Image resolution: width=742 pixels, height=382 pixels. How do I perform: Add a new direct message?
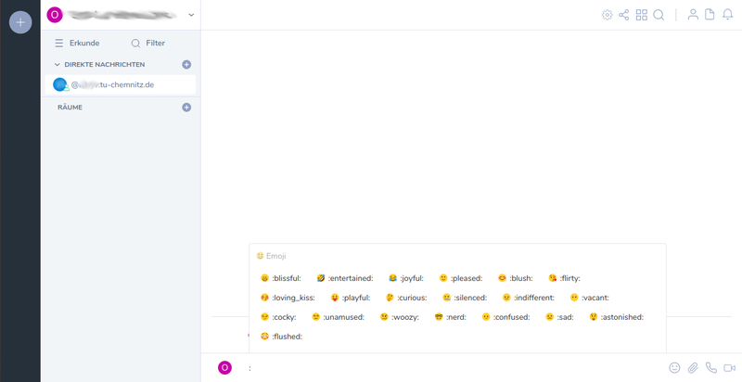click(186, 65)
